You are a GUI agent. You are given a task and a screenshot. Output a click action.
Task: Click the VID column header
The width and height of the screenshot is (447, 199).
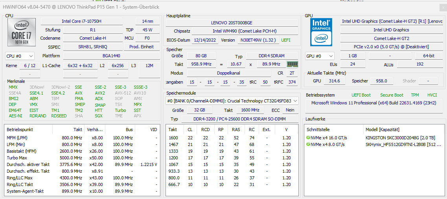pos(147,130)
